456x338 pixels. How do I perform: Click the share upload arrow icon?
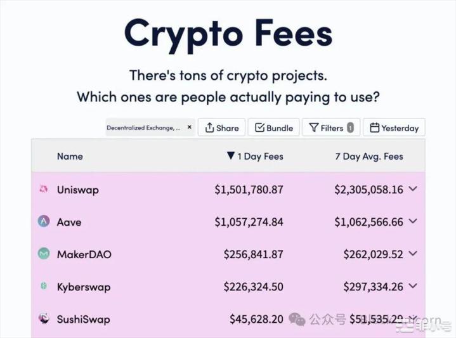pyautogui.click(x=209, y=127)
